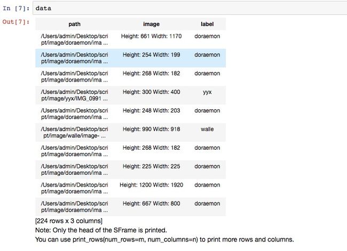The image size is (347, 251).
Task: Click the 'You can use print_rows' hint line
Action: (164, 239)
